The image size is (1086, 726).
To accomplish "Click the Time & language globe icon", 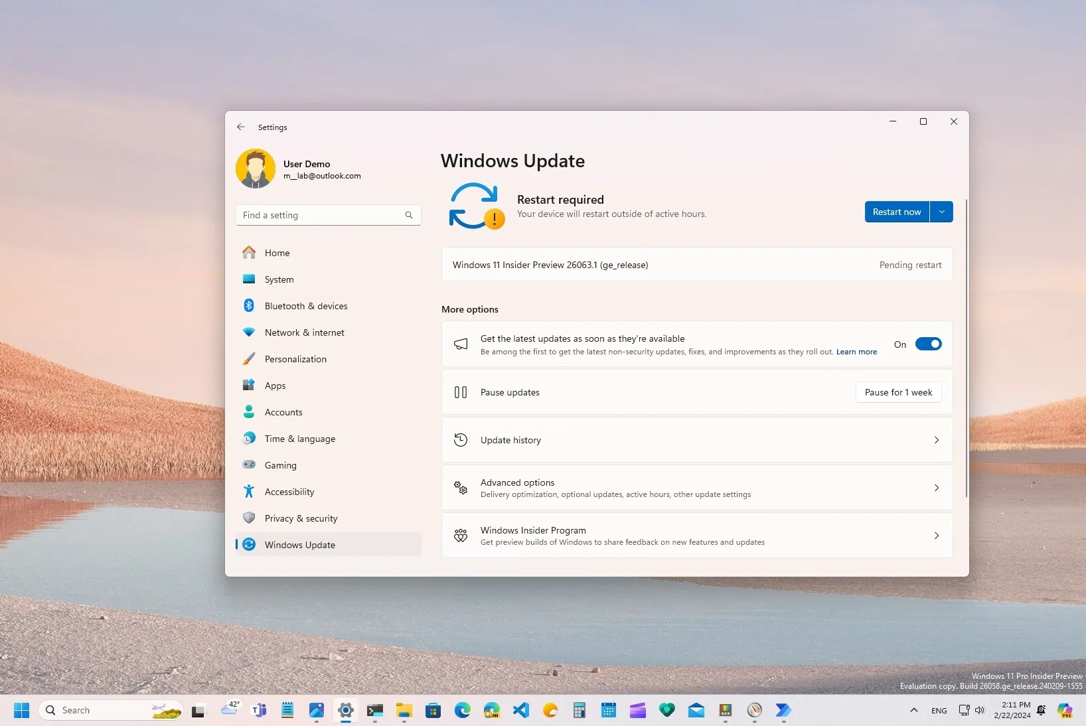I will click(x=249, y=438).
